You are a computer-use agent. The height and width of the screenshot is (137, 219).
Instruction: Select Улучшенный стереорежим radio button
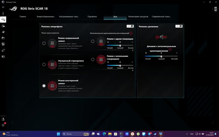click(x=44, y=64)
